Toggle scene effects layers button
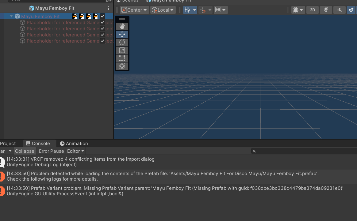357x221 pixels. click(351, 10)
